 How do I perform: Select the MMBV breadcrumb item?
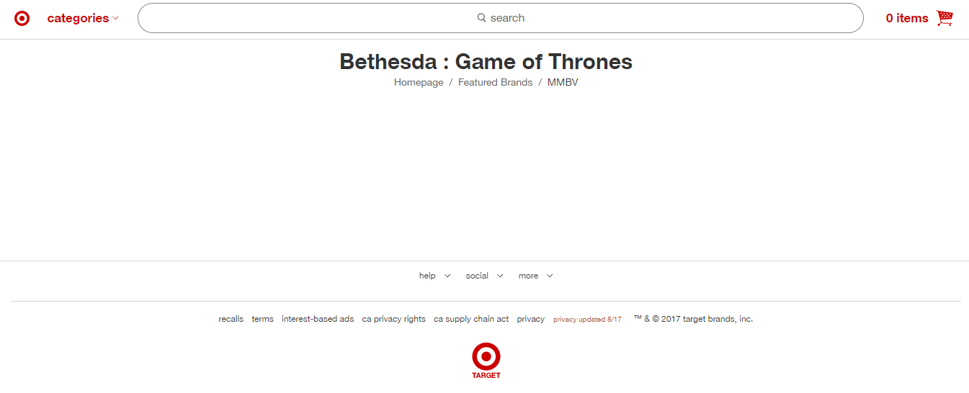click(563, 82)
